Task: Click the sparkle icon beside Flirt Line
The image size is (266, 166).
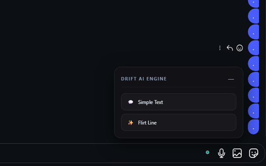Action: (131, 122)
